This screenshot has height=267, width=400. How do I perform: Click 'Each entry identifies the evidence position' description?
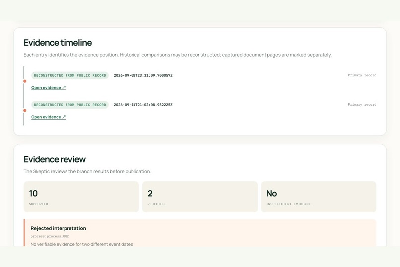(177, 55)
